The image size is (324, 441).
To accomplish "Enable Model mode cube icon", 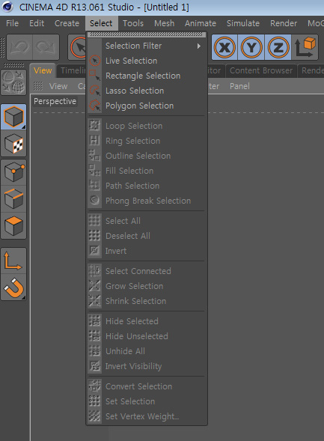I will coord(13,117).
